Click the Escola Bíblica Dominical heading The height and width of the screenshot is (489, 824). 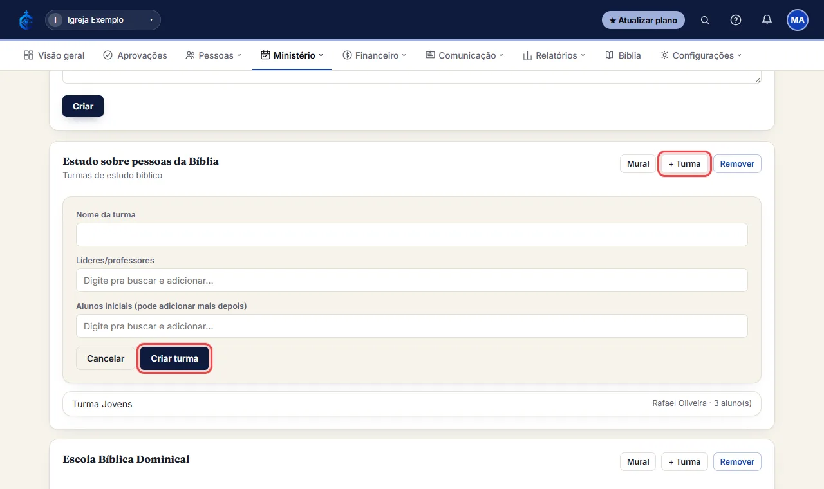pos(126,459)
